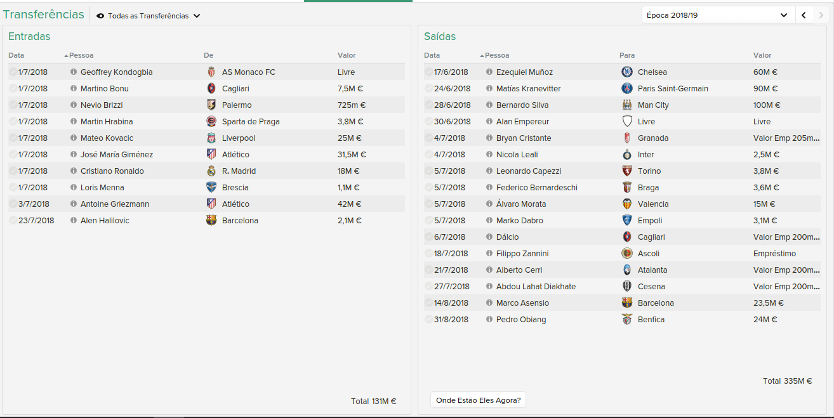This screenshot has height=418, width=834.
Task: Click the Liverpool club crest
Action: (211, 138)
